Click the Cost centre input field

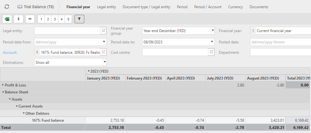click(x=175, y=52)
